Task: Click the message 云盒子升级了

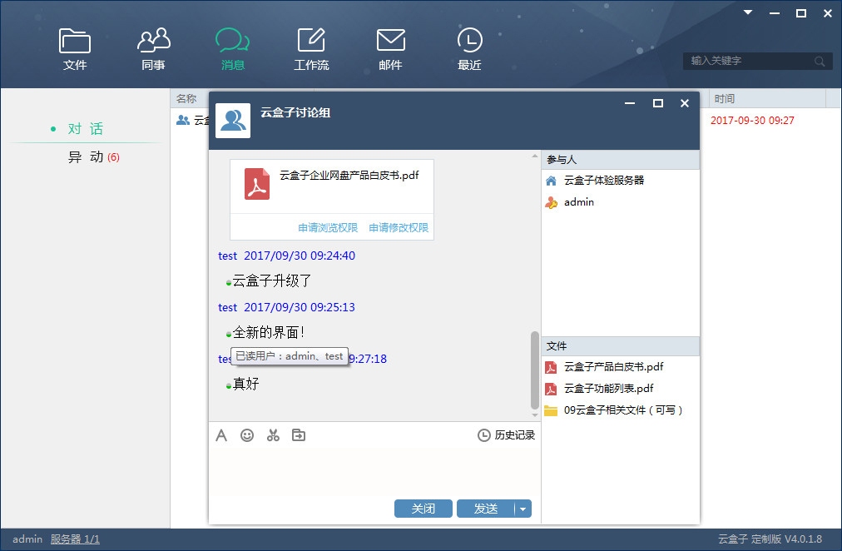Action: click(x=272, y=280)
